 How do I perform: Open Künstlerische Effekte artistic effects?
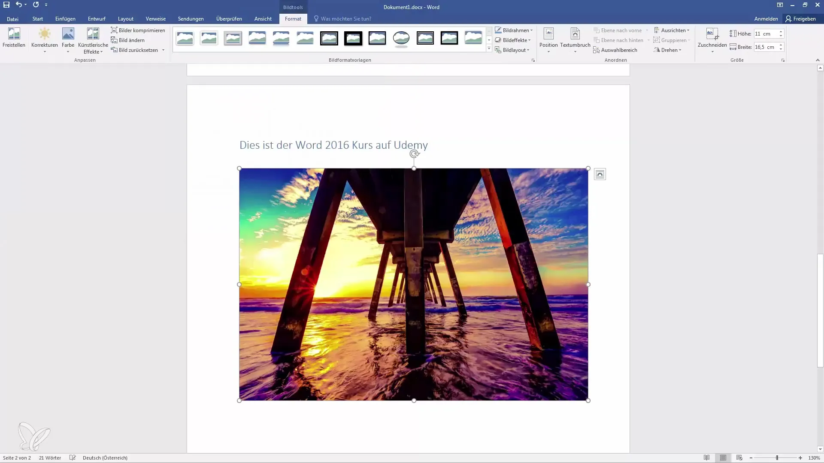(x=93, y=40)
